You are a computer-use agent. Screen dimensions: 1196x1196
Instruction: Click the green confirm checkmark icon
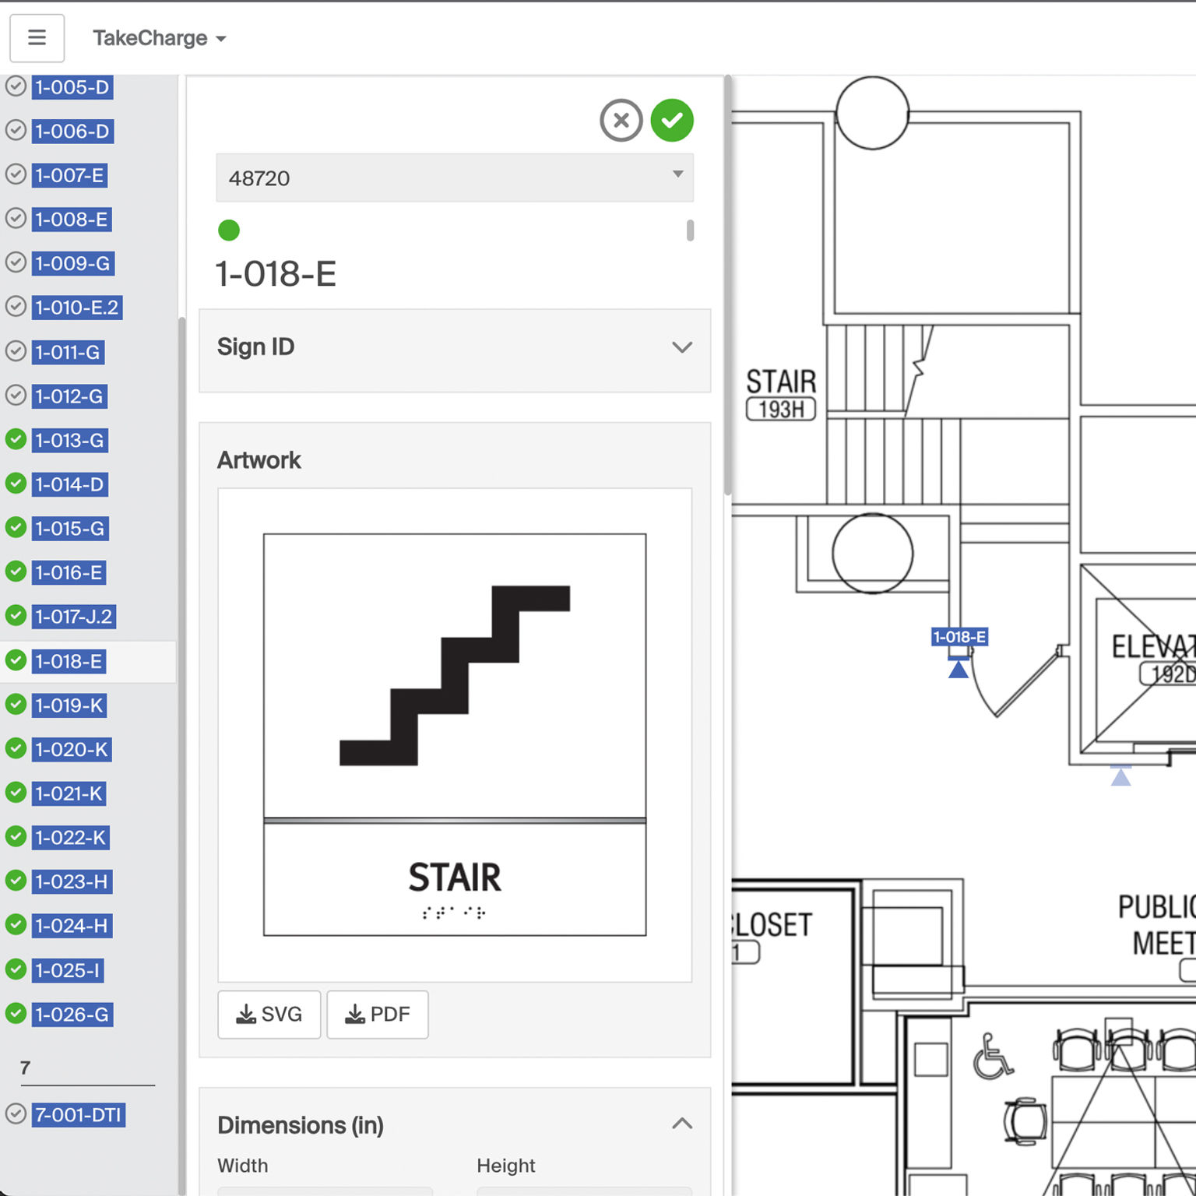click(672, 121)
